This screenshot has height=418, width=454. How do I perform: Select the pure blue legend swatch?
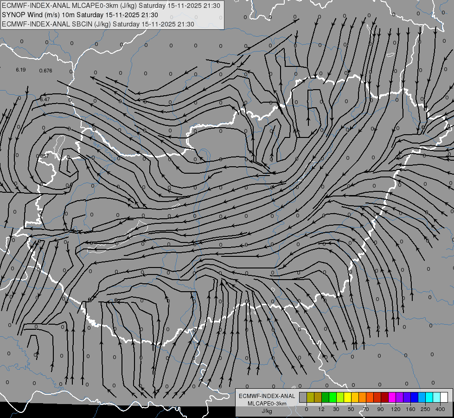pos(414,397)
